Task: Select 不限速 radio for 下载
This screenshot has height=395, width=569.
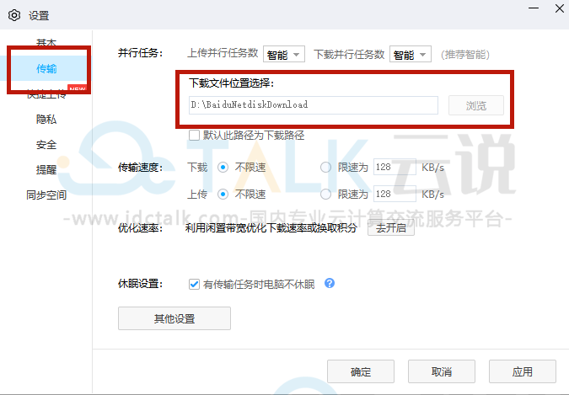Action: [223, 168]
